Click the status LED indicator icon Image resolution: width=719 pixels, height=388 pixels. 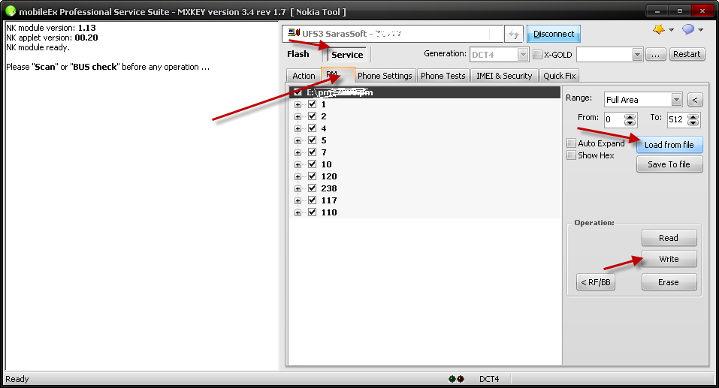pos(456,379)
